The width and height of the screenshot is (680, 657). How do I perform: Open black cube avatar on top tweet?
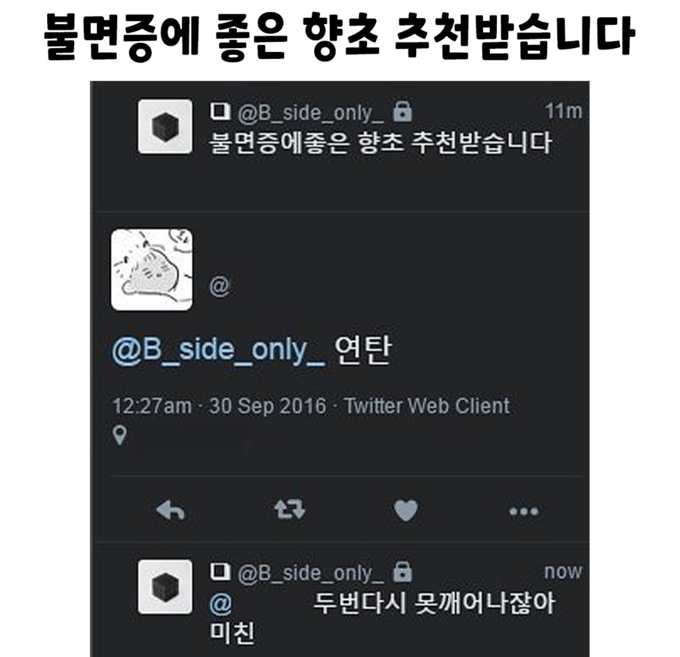(165, 127)
